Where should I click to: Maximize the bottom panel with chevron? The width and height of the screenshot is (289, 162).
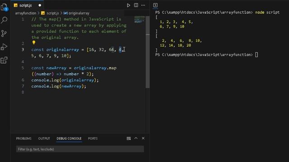pos(136,138)
